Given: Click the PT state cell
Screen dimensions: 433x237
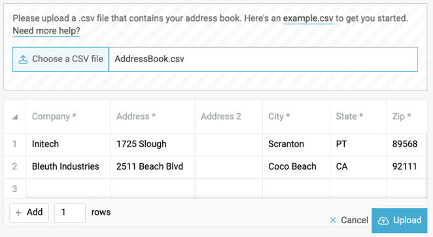Looking at the screenshot, I should pos(358,144).
